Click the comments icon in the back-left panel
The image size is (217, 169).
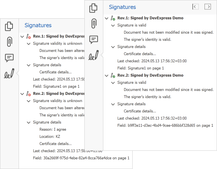pyautogui.click(x=9, y=58)
